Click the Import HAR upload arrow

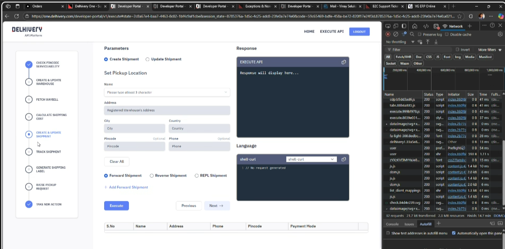click(427, 42)
